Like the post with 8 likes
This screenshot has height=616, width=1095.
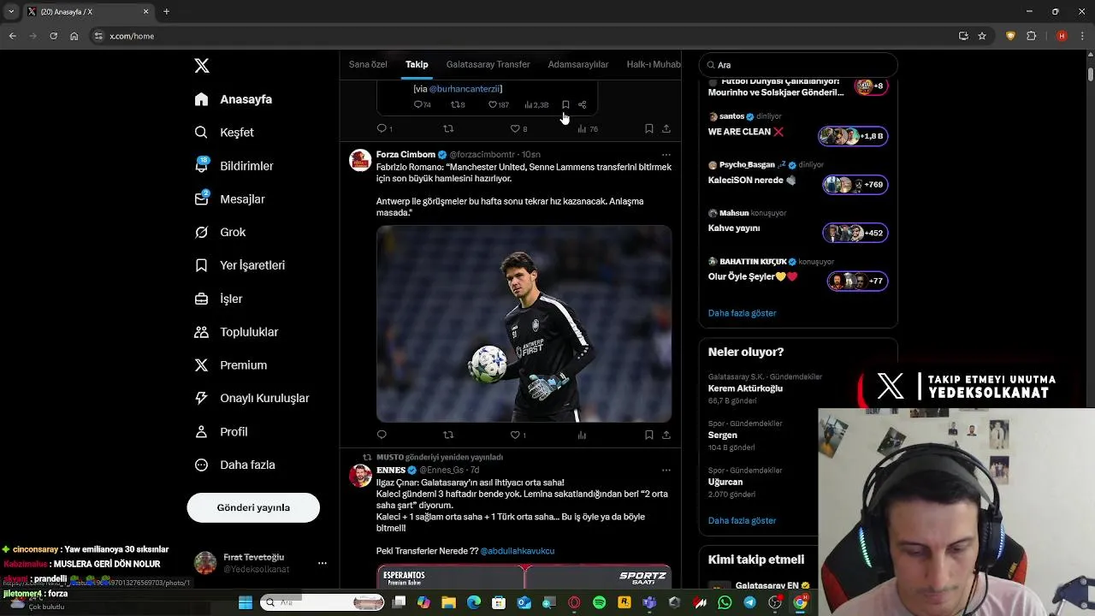coord(518,128)
